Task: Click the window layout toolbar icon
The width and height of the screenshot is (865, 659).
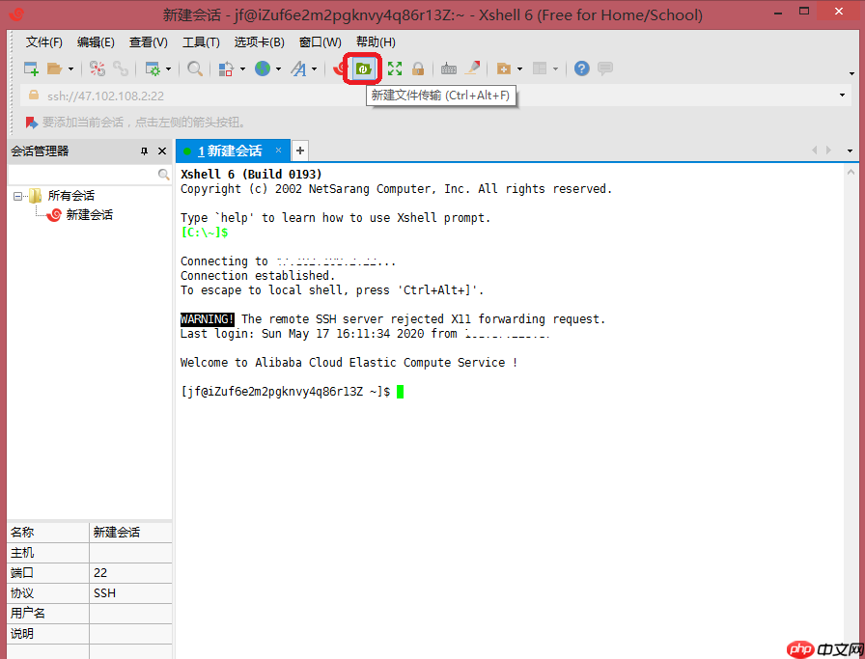Action: (x=540, y=69)
